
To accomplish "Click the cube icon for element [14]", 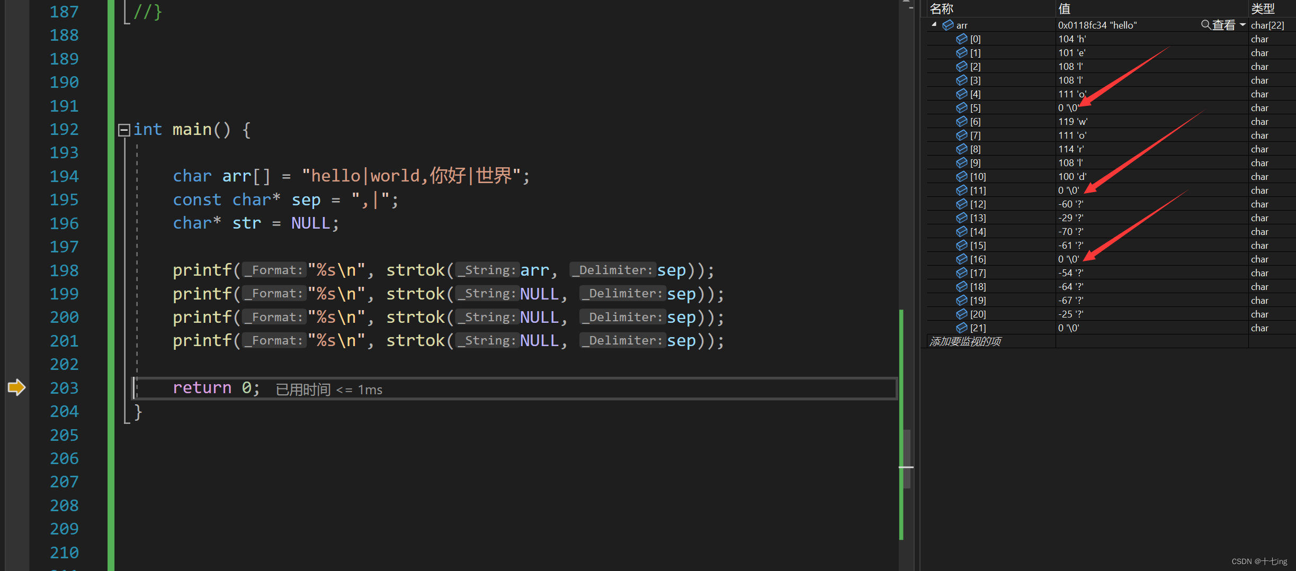I will (962, 231).
